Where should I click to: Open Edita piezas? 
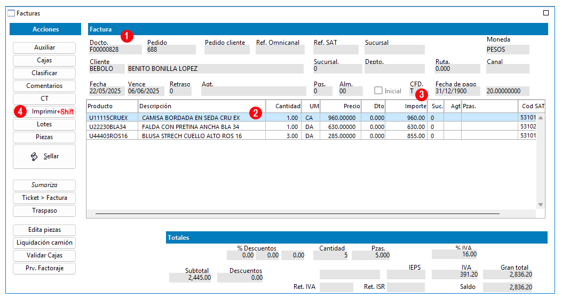[x=44, y=230]
